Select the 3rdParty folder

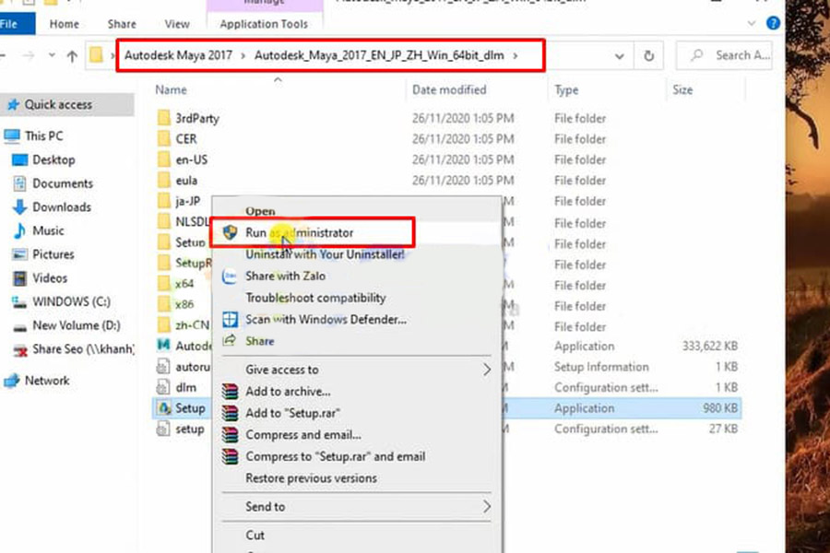(197, 119)
